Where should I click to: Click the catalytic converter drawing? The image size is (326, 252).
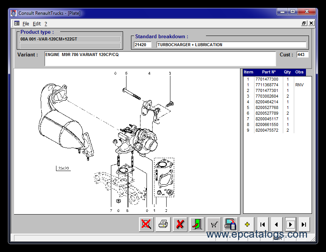(67, 121)
